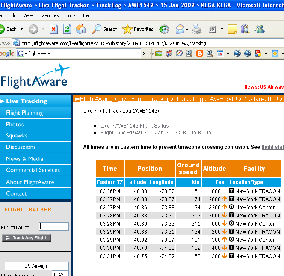Open the Research books icon
Image resolution: width=284 pixels, height=276 pixels.
(x=245, y=29)
